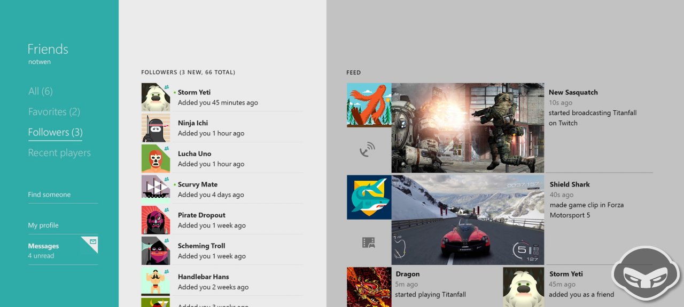Switch to Favorites (2) list
Image resolution: width=684 pixels, height=307 pixels.
click(x=54, y=111)
